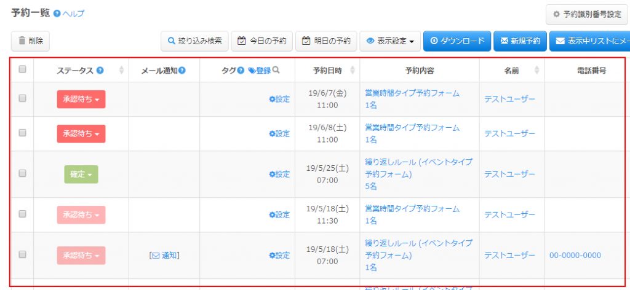Click the help icon beside メール通知 header
Viewport: 630px width, 290px height.
click(182, 71)
